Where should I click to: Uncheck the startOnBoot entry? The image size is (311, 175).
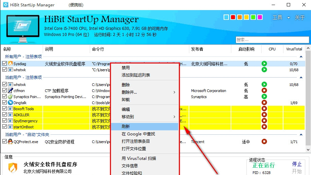coord(5,127)
